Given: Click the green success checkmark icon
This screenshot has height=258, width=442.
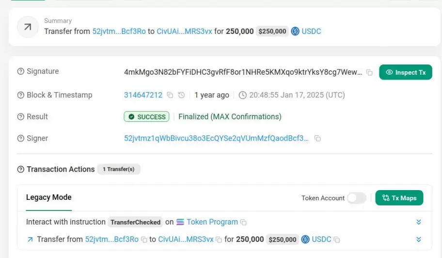Looking at the screenshot, I should coord(131,117).
